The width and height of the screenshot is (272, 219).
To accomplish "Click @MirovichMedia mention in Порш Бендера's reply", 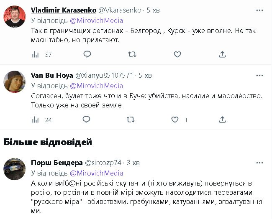I will (x=96, y=173).
